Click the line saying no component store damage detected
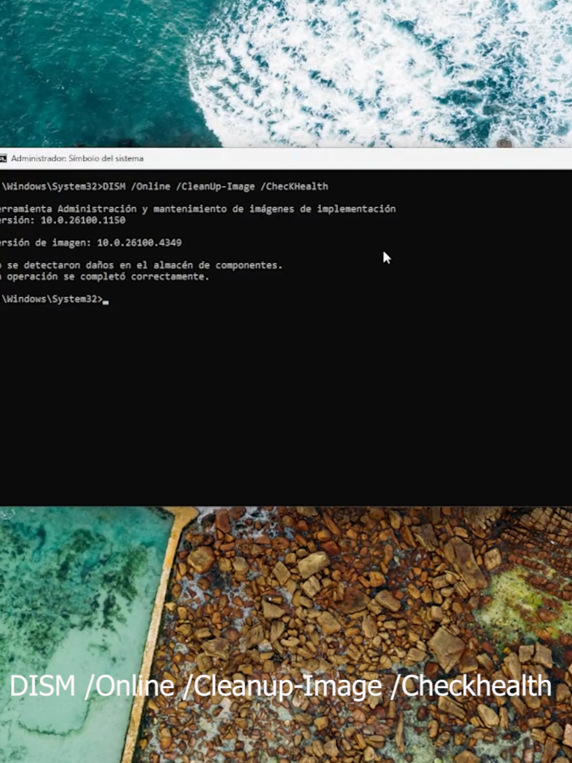Viewport: 572px width, 763px height. [142, 264]
